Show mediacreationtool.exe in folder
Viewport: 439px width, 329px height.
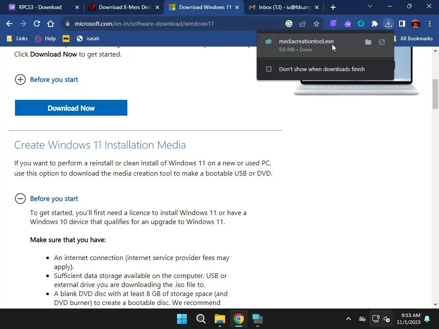click(x=368, y=42)
